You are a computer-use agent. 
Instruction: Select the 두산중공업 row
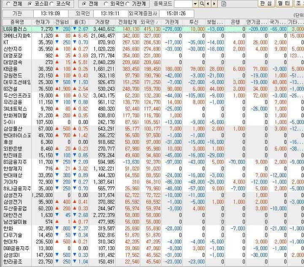[153, 208]
